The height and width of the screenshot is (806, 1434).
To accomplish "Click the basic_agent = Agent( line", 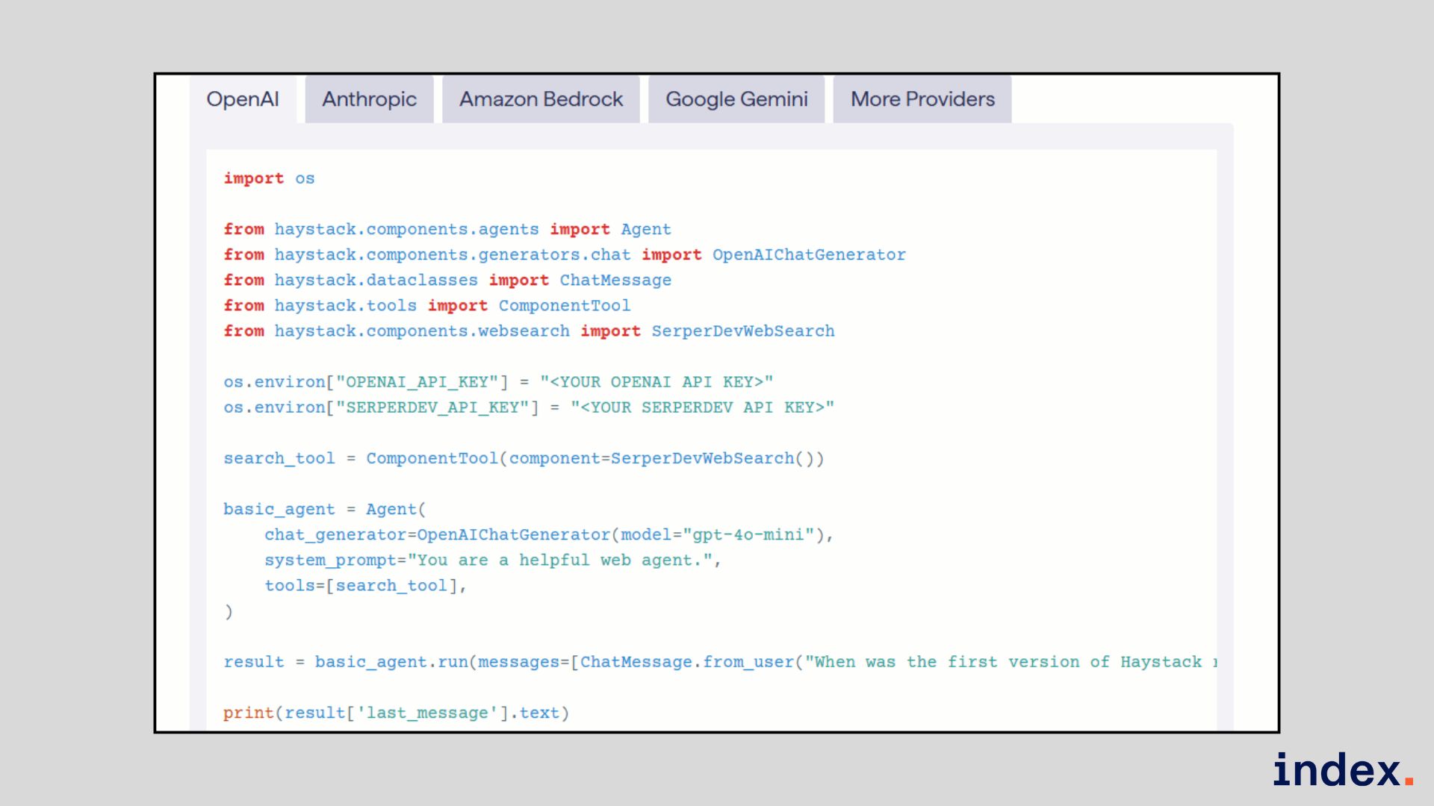I will click(x=324, y=509).
